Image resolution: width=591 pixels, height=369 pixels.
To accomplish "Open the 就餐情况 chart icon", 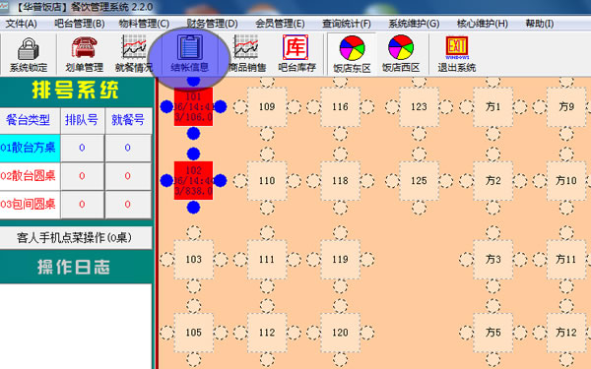I will pyautogui.click(x=134, y=47).
